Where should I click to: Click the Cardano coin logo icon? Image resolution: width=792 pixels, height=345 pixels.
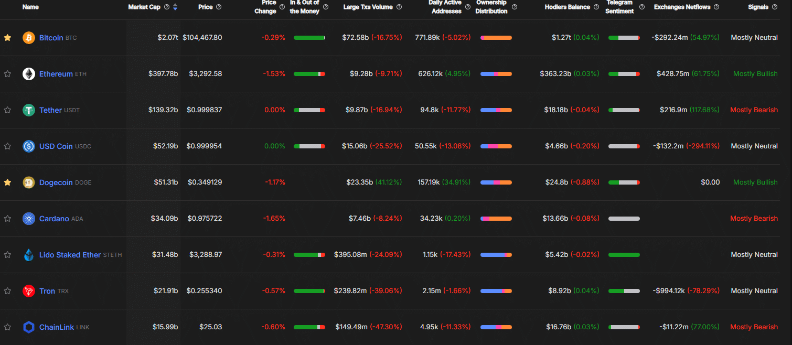click(x=29, y=219)
